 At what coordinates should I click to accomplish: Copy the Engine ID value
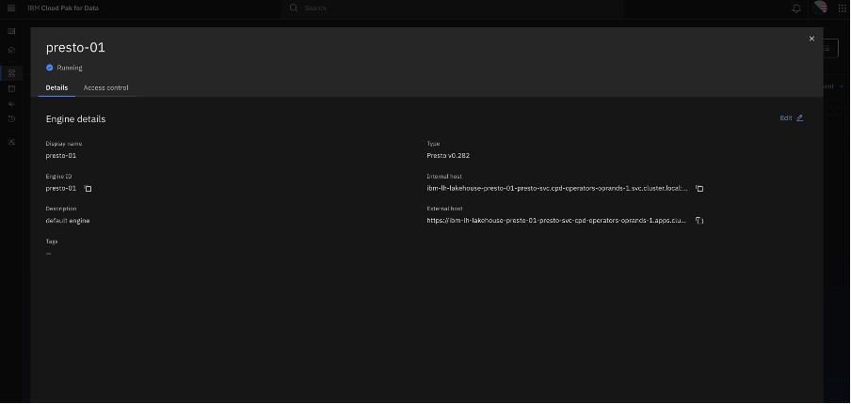pos(88,189)
